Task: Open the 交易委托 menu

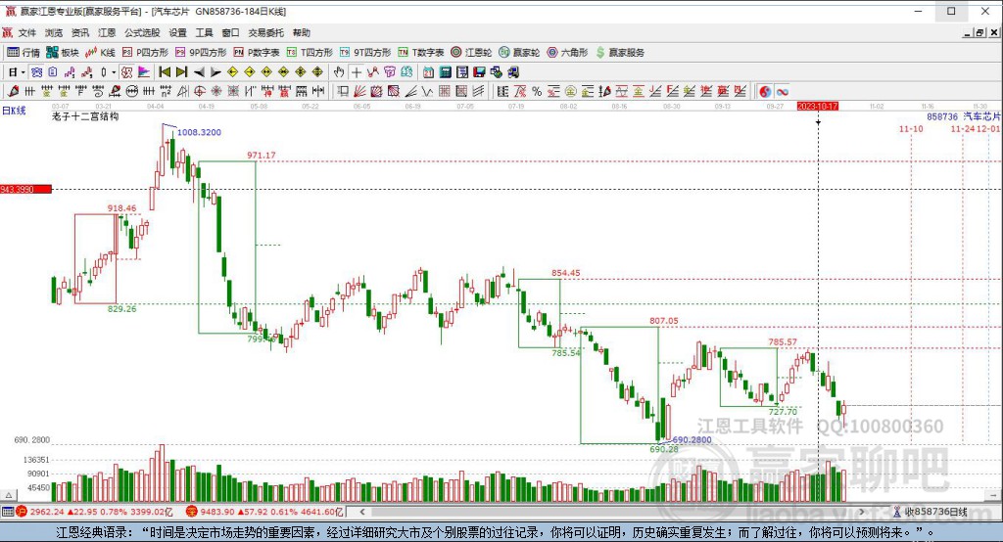Action: [266, 32]
